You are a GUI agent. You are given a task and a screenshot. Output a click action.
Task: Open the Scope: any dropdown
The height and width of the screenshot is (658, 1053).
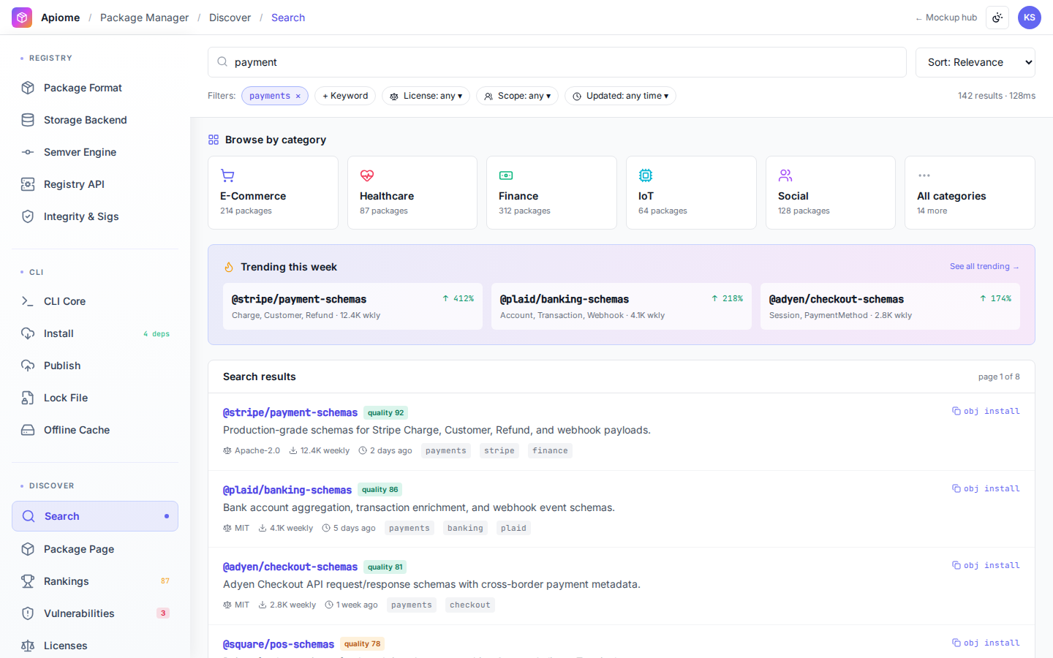pyautogui.click(x=517, y=96)
